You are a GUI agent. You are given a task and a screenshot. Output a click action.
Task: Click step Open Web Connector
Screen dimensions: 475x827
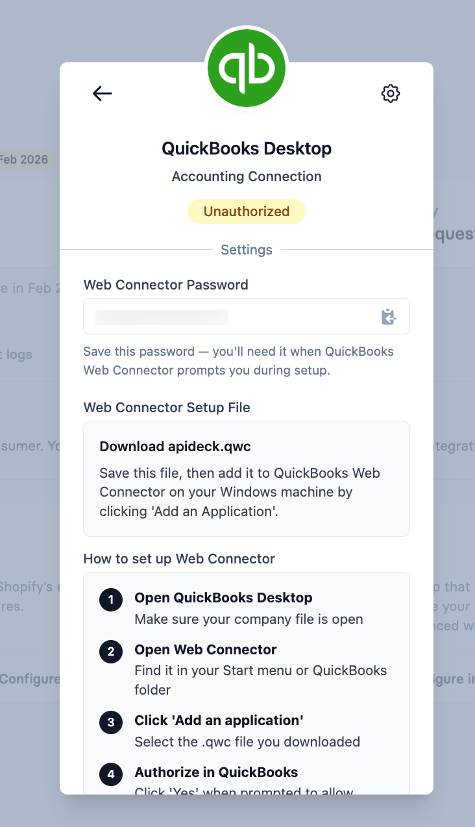[x=206, y=650]
